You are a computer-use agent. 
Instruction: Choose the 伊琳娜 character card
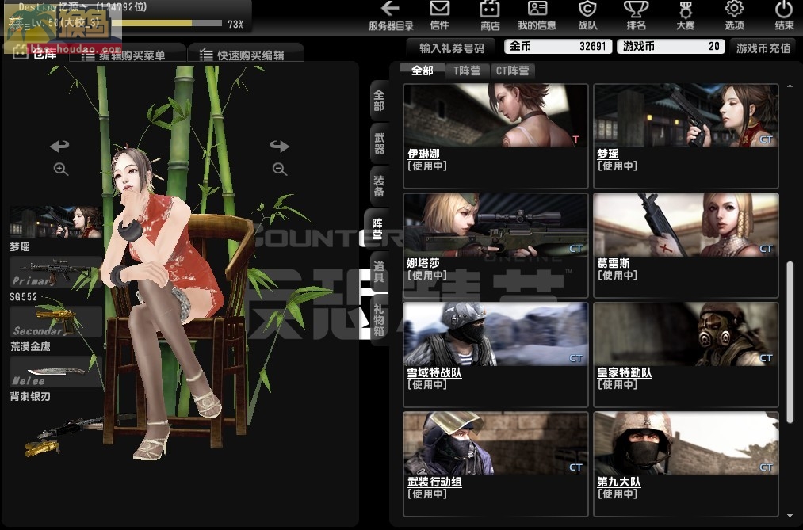[x=495, y=136]
